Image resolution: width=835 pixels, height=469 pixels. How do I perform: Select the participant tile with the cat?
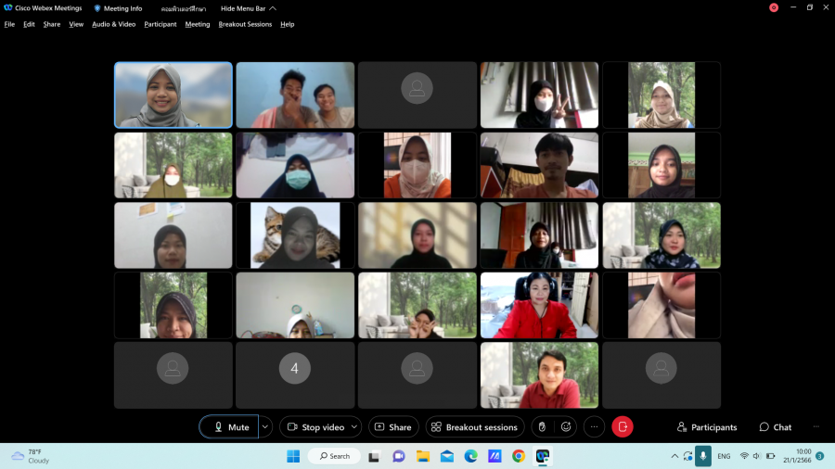tap(295, 235)
